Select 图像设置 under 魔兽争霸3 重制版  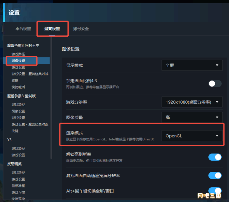tap(18, 111)
